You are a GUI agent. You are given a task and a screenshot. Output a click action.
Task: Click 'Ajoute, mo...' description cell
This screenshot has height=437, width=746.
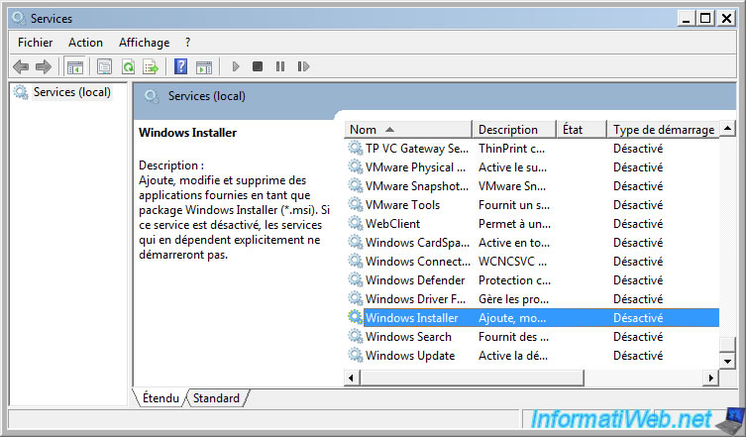click(x=512, y=318)
